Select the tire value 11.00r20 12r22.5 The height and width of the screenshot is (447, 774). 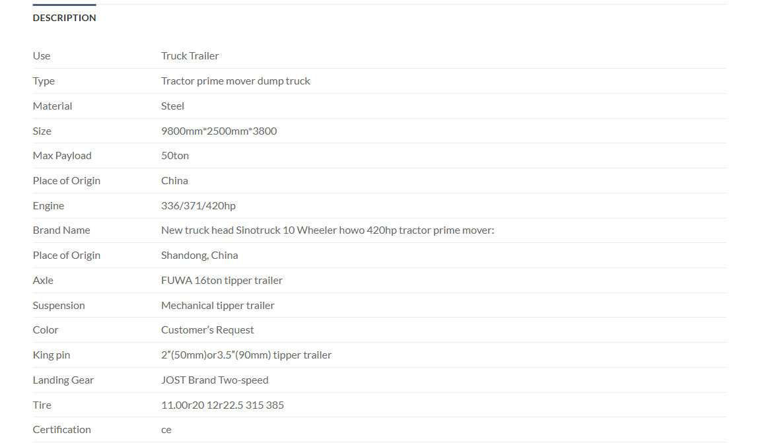tap(222, 405)
